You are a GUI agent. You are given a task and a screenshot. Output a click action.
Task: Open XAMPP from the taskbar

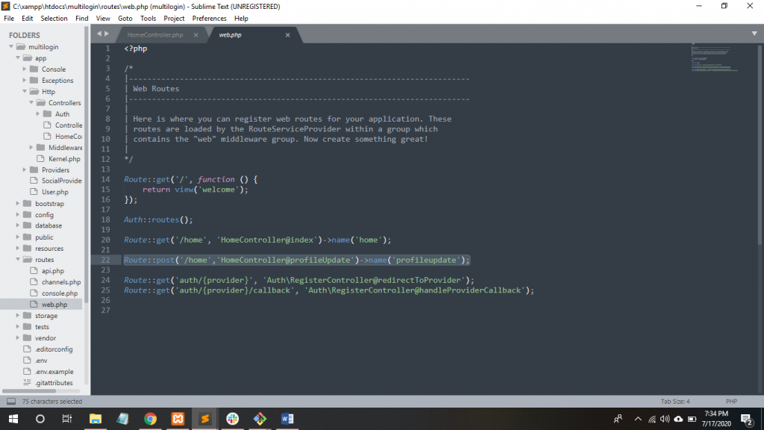tap(178, 419)
